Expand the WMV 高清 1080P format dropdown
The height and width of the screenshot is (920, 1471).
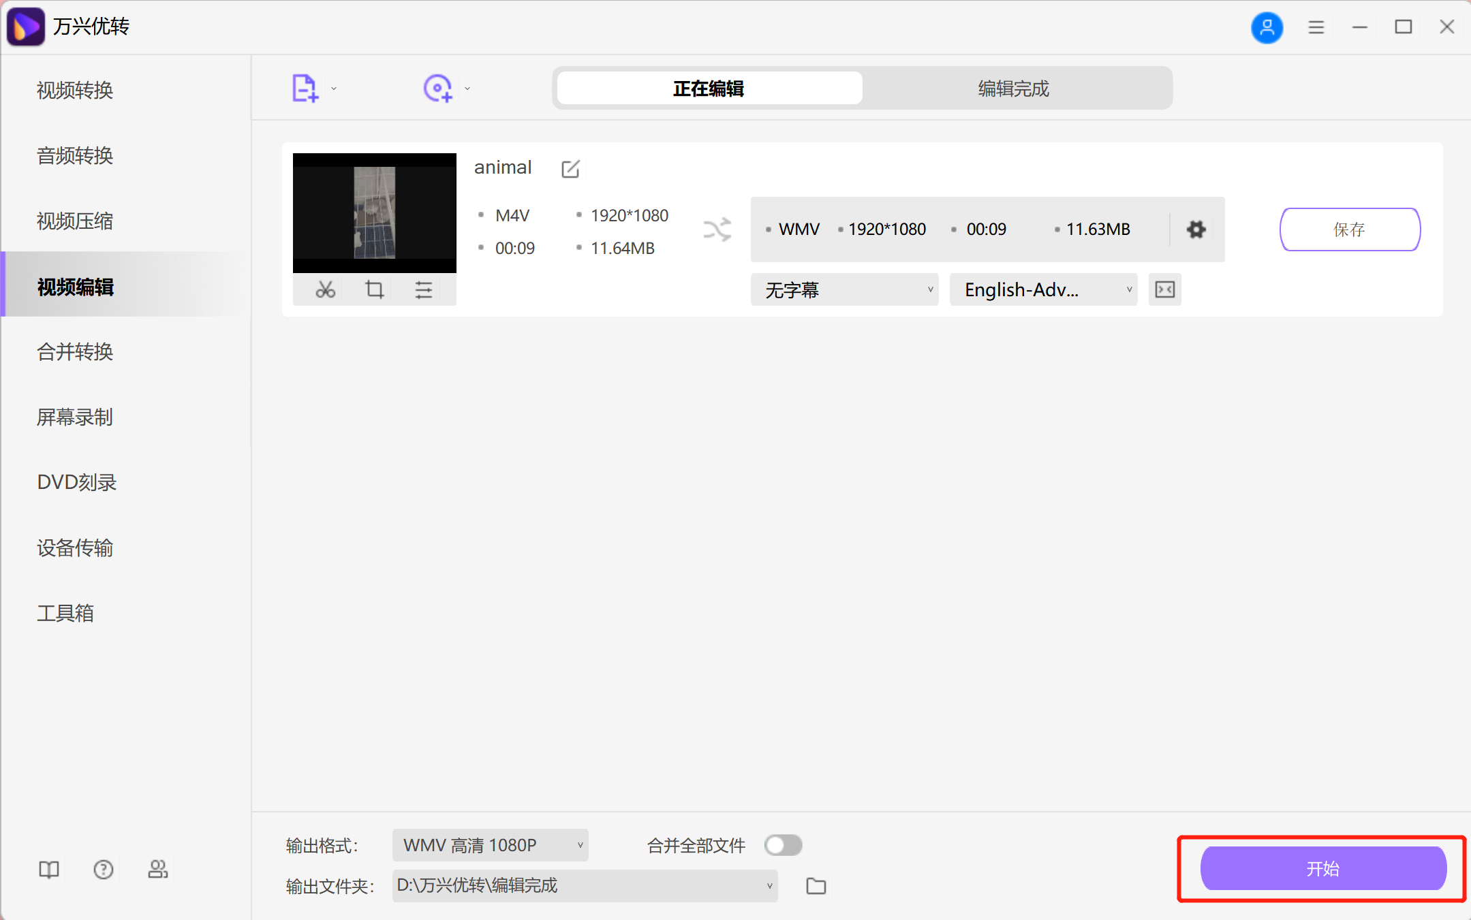coord(489,845)
